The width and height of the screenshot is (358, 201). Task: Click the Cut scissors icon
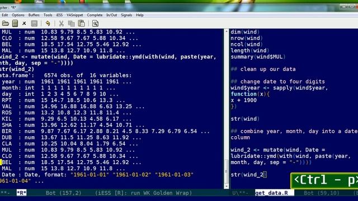pyautogui.click(x=61, y=23)
